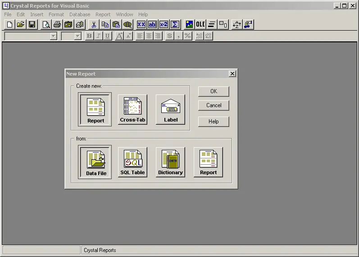The width and height of the screenshot is (359, 257).
Task: Toggle left alignment button
Action: point(140,36)
